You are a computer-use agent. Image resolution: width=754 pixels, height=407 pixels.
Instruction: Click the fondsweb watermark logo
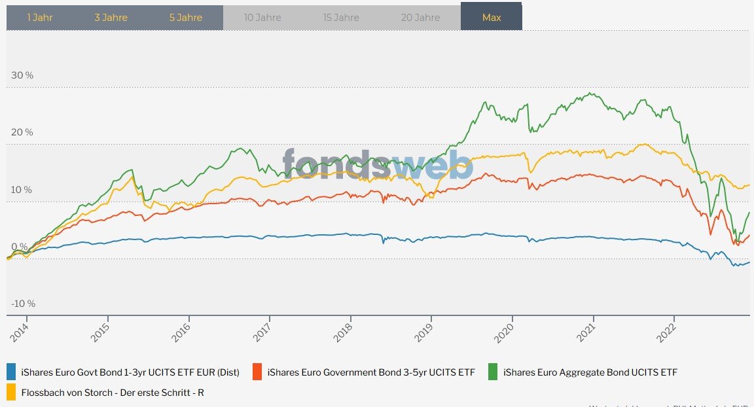[378, 164]
